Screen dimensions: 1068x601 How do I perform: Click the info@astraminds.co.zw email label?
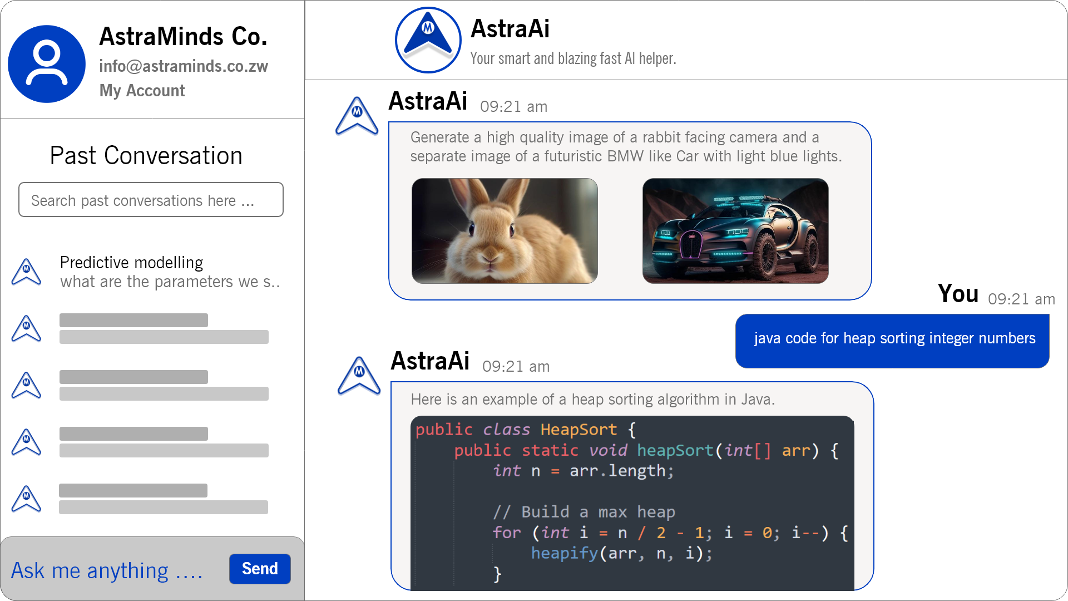point(184,66)
